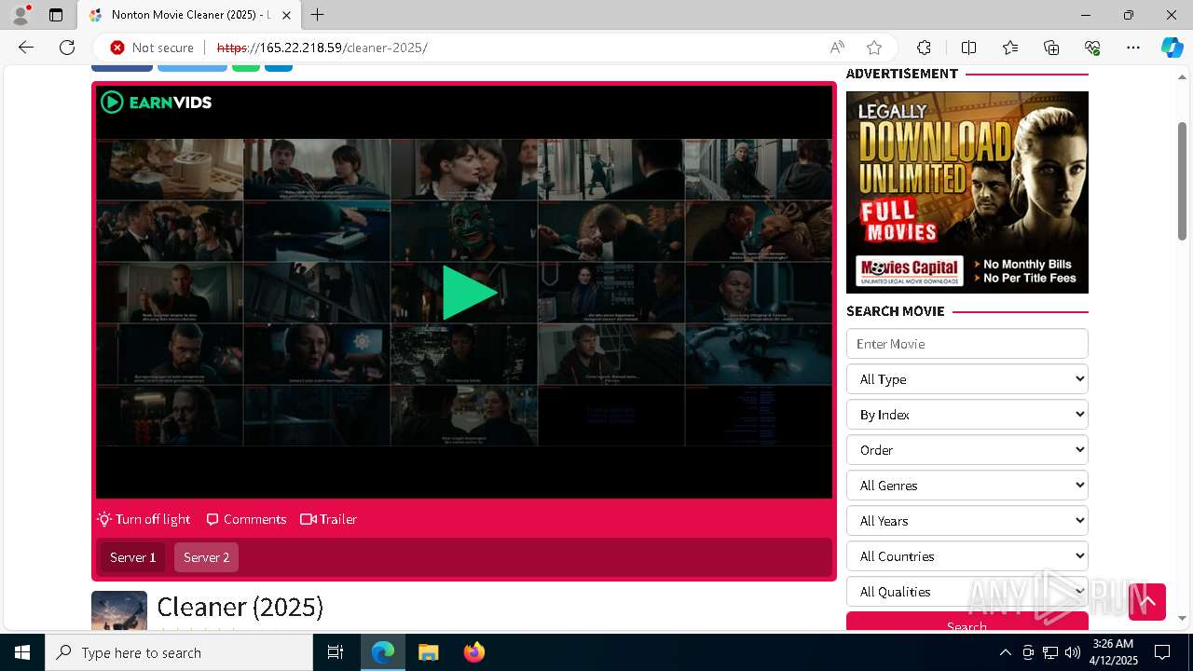Click the scroll-to-top arrow button
Screen dimensions: 1193x671
coord(1147,602)
